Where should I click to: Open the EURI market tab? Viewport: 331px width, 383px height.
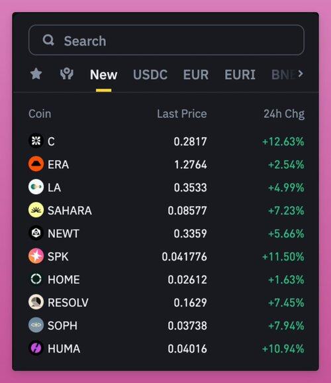click(240, 74)
